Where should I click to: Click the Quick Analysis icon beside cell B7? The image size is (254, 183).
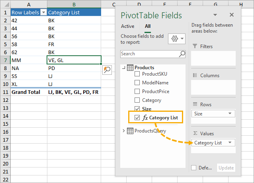[107, 70]
